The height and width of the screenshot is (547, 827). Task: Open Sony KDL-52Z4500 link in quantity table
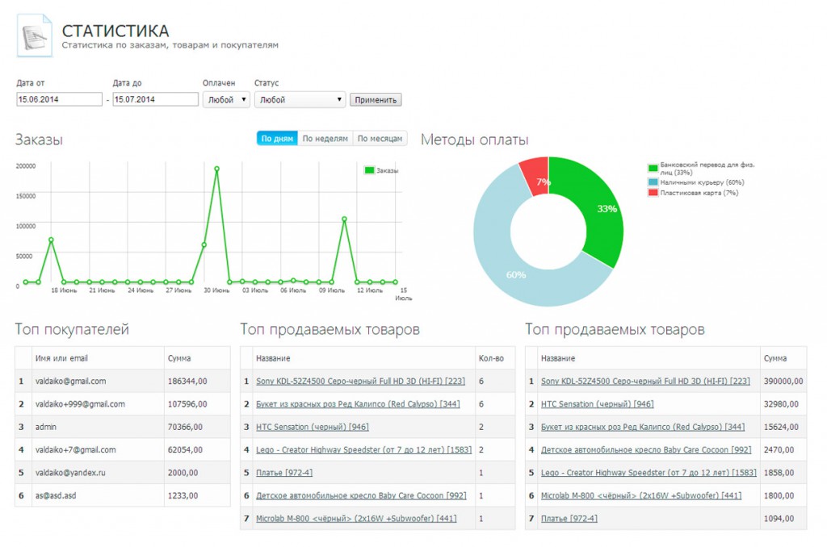coord(359,382)
